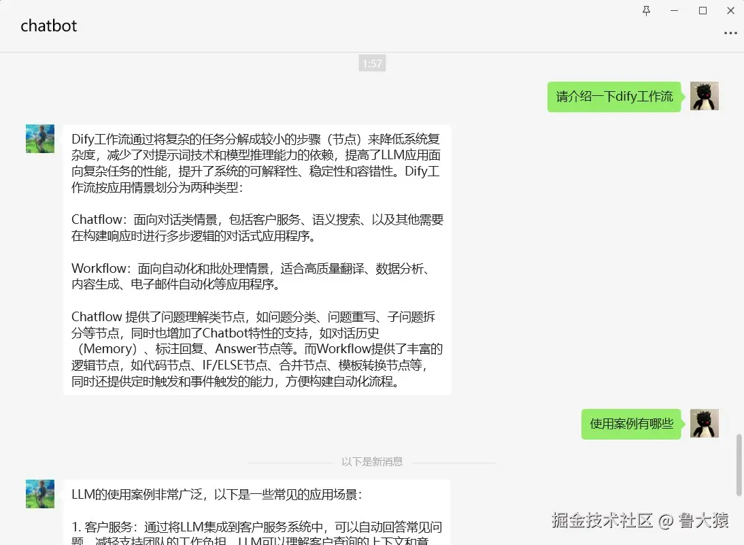This screenshot has width=744, height=545.
Task: Click the '以下是新消息' divider label
Action: pos(372,461)
